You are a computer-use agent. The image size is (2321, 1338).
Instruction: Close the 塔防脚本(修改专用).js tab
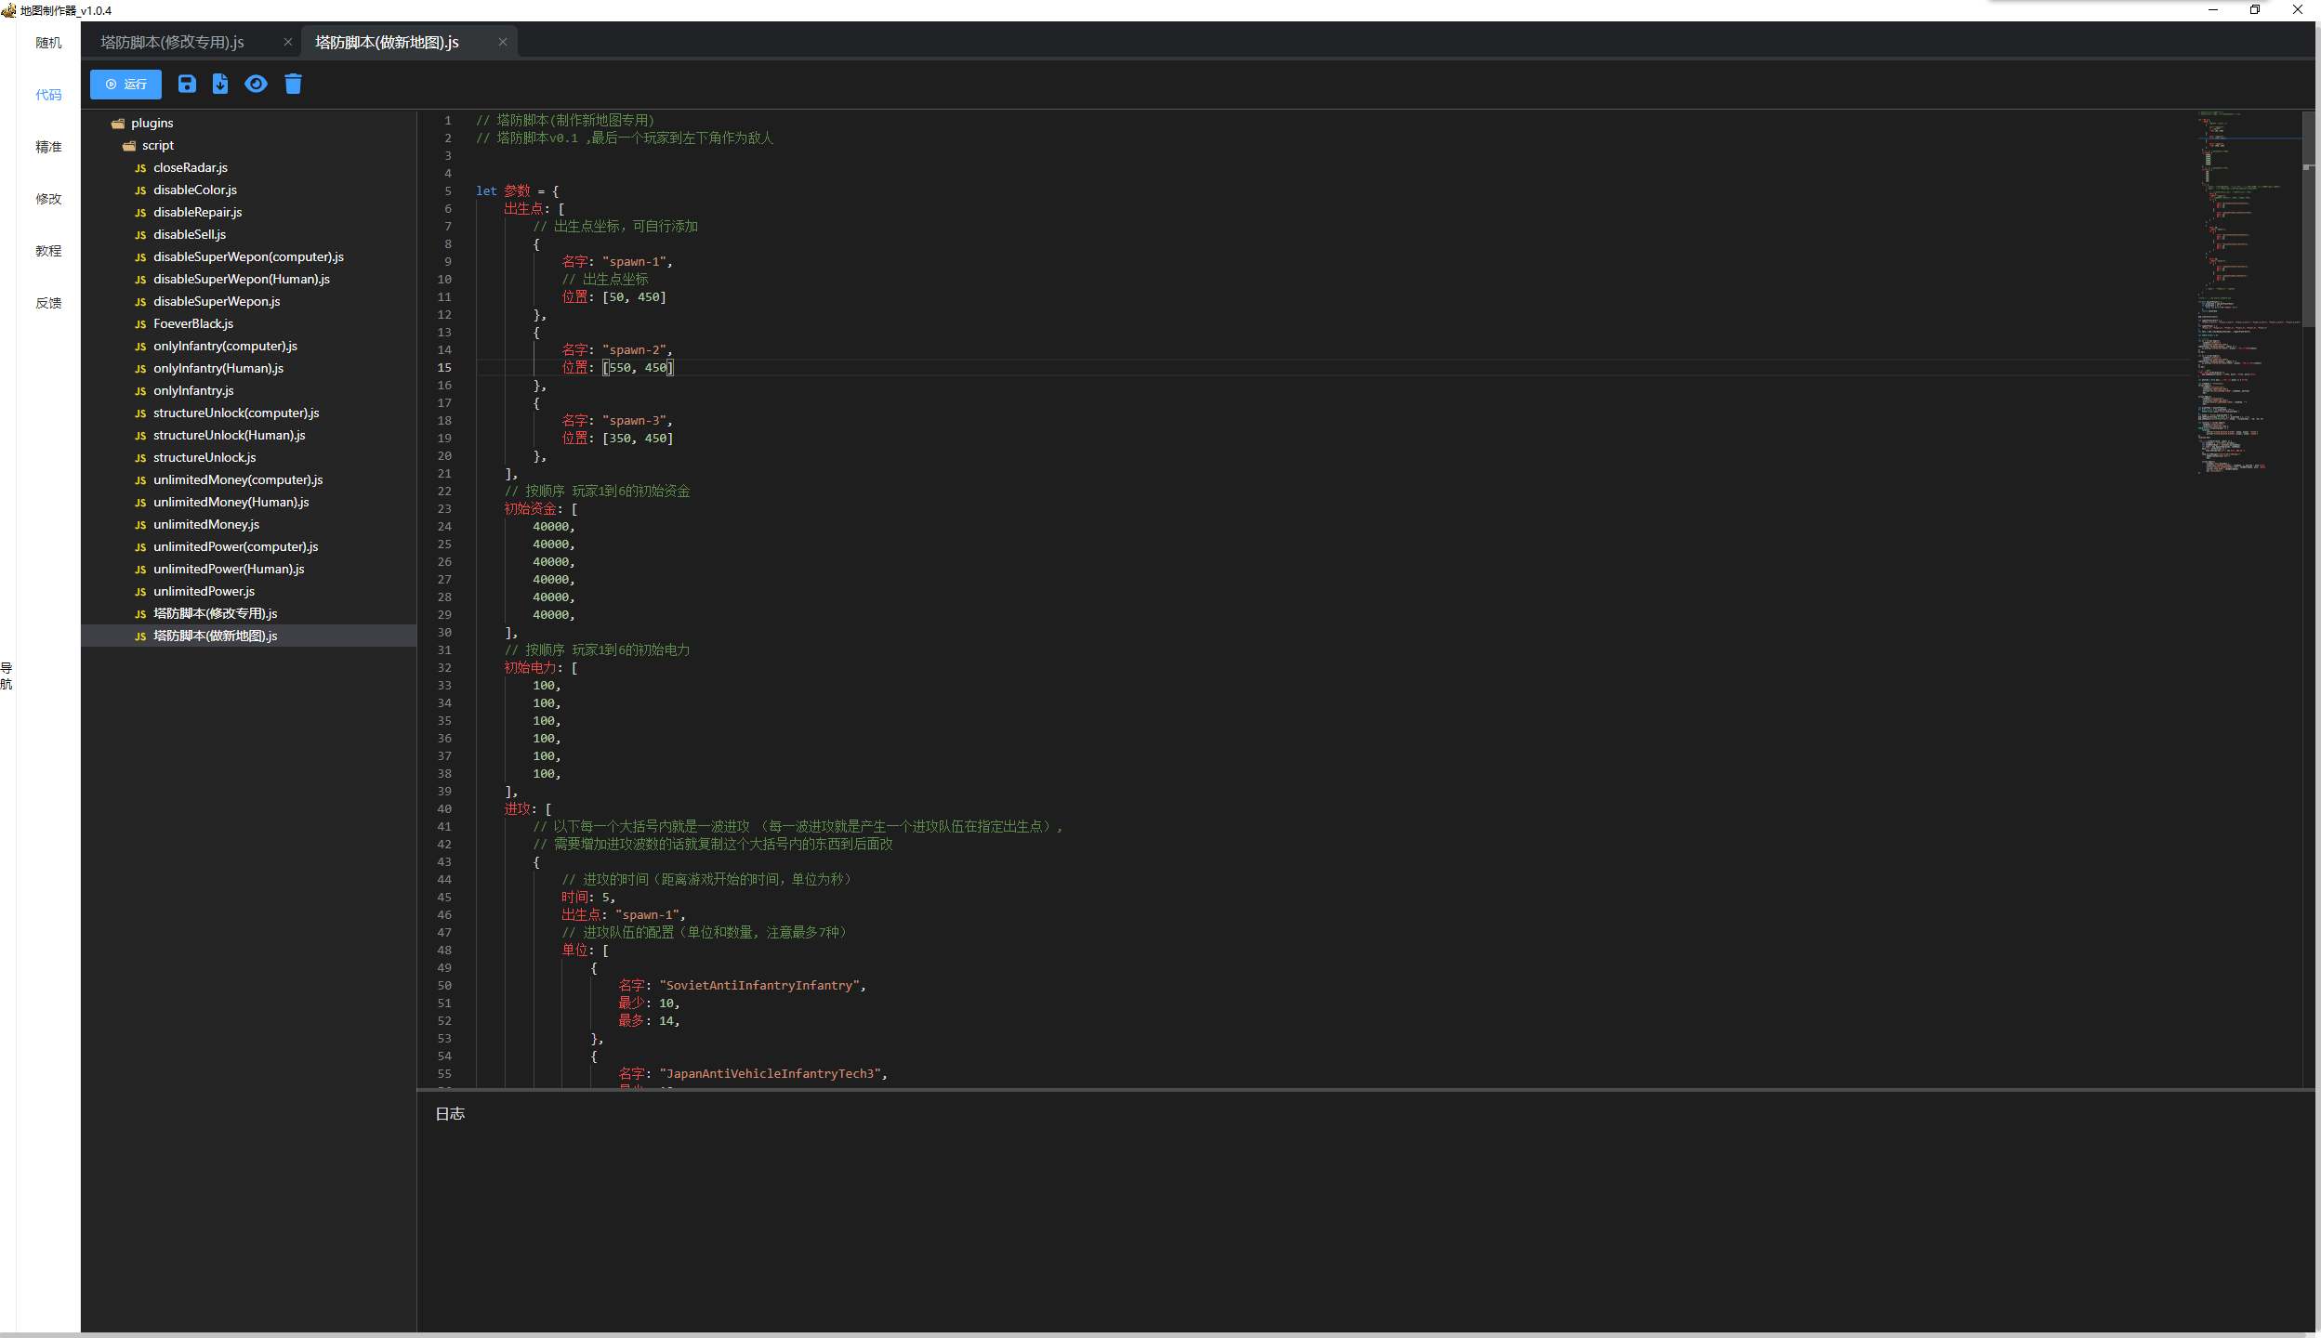pyautogui.click(x=288, y=42)
